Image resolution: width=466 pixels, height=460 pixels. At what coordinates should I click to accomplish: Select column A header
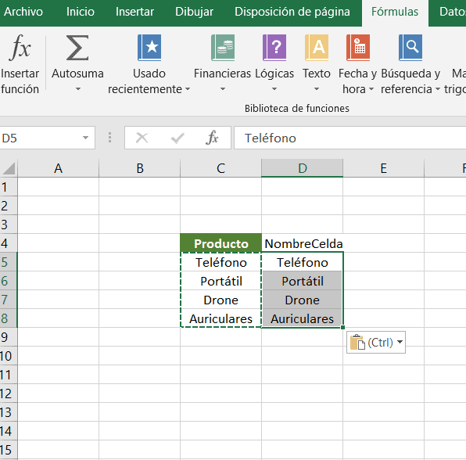(58, 168)
